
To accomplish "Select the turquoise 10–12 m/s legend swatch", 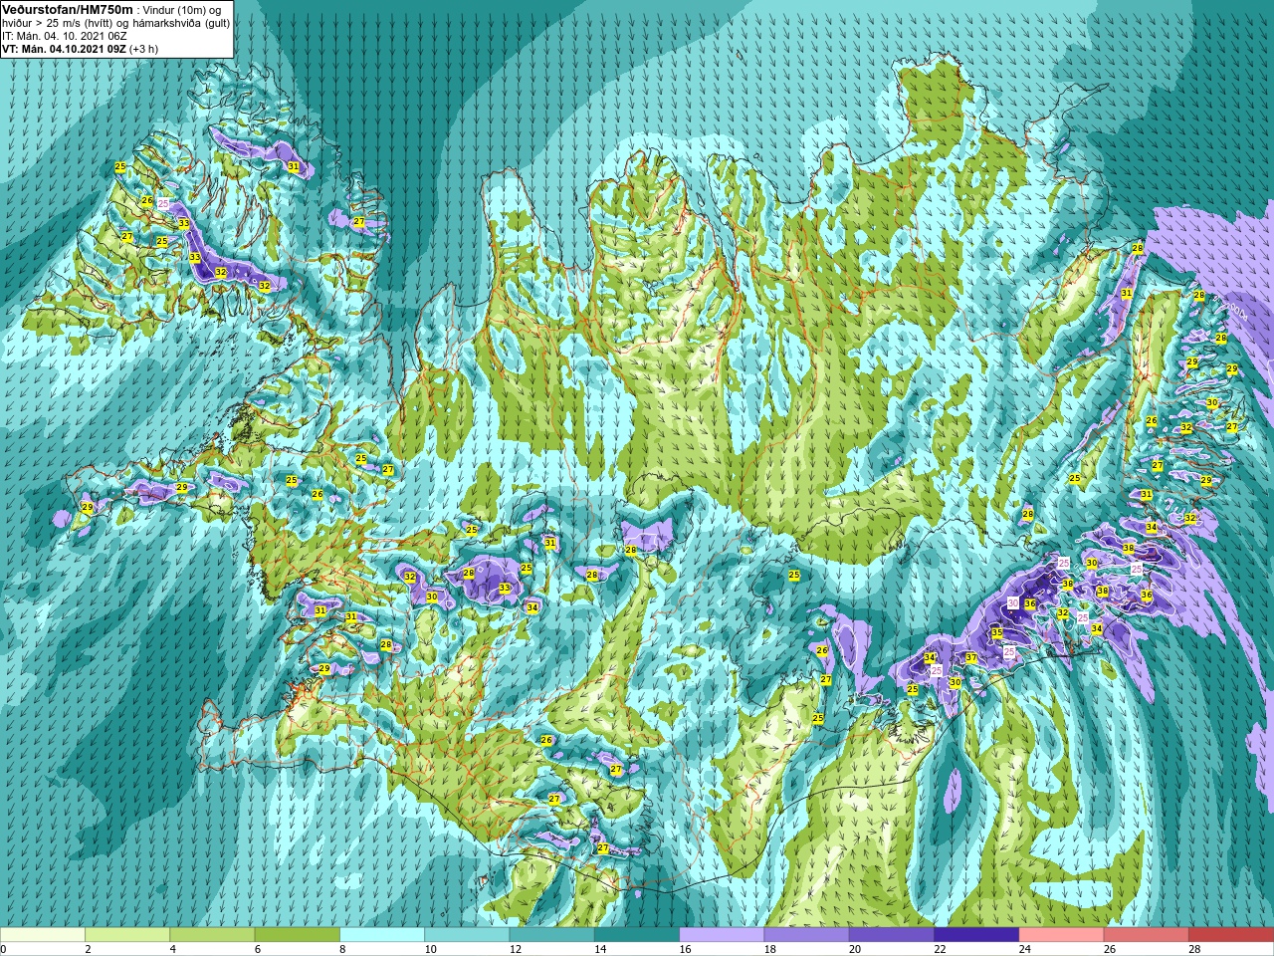I will (x=467, y=935).
